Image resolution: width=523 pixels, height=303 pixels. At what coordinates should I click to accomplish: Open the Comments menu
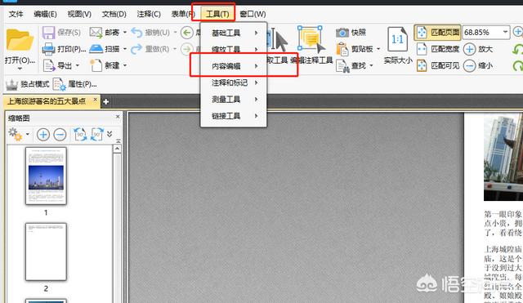coord(149,14)
